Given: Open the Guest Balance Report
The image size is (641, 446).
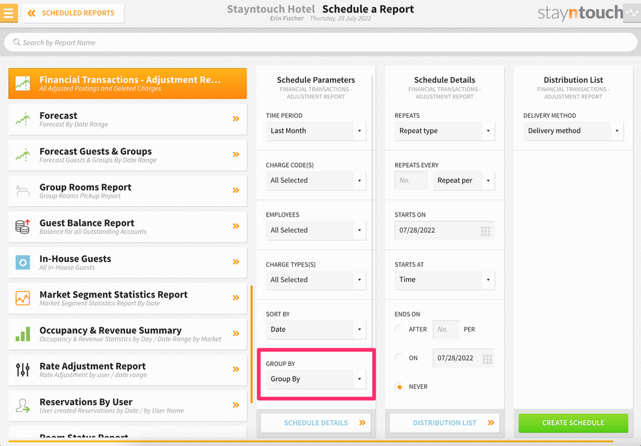Looking at the screenshot, I should [128, 226].
